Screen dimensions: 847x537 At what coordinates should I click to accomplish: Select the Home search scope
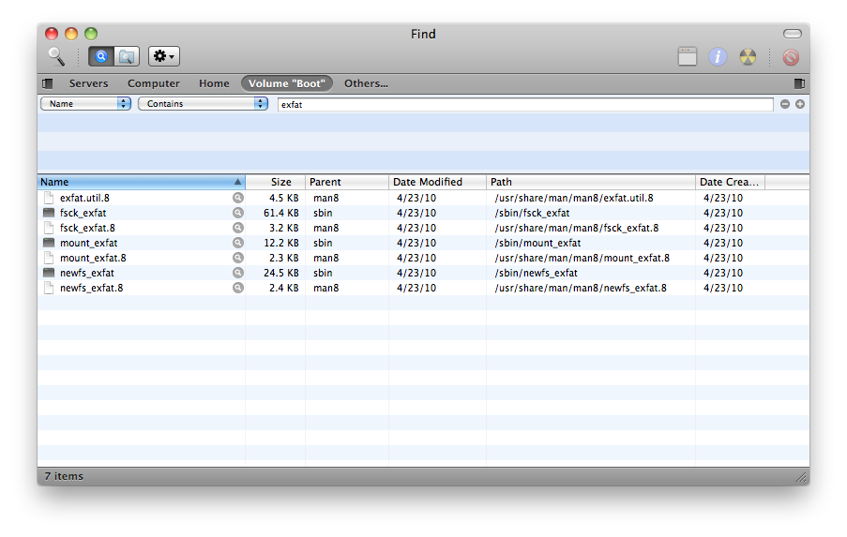(x=214, y=83)
